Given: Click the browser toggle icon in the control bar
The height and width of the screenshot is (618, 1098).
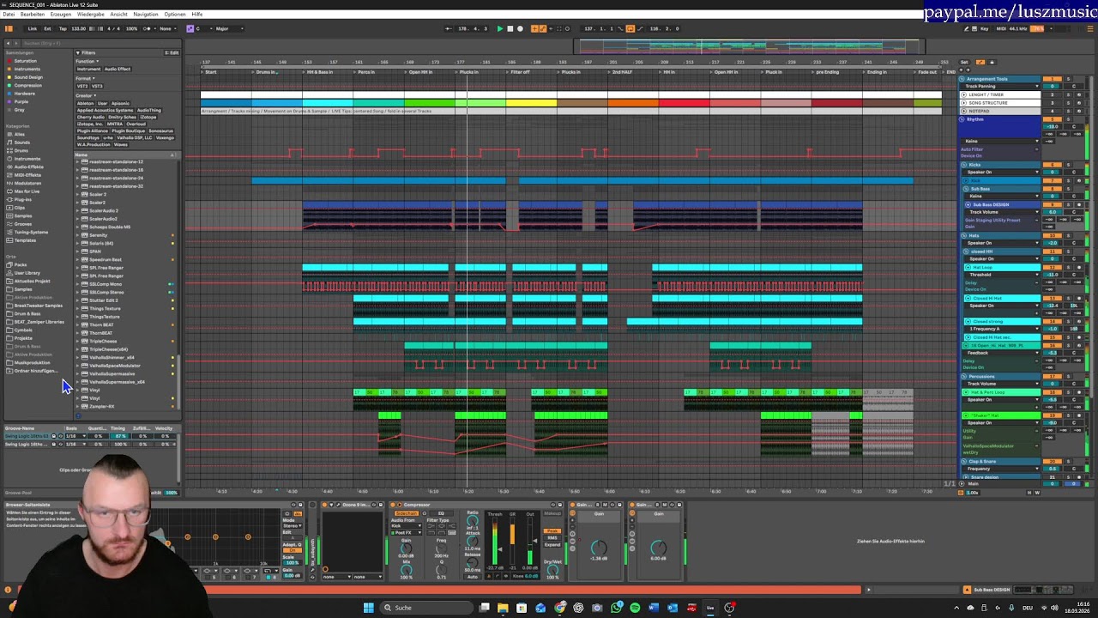Looking at the screenshot, I should [x=9, y=28].
